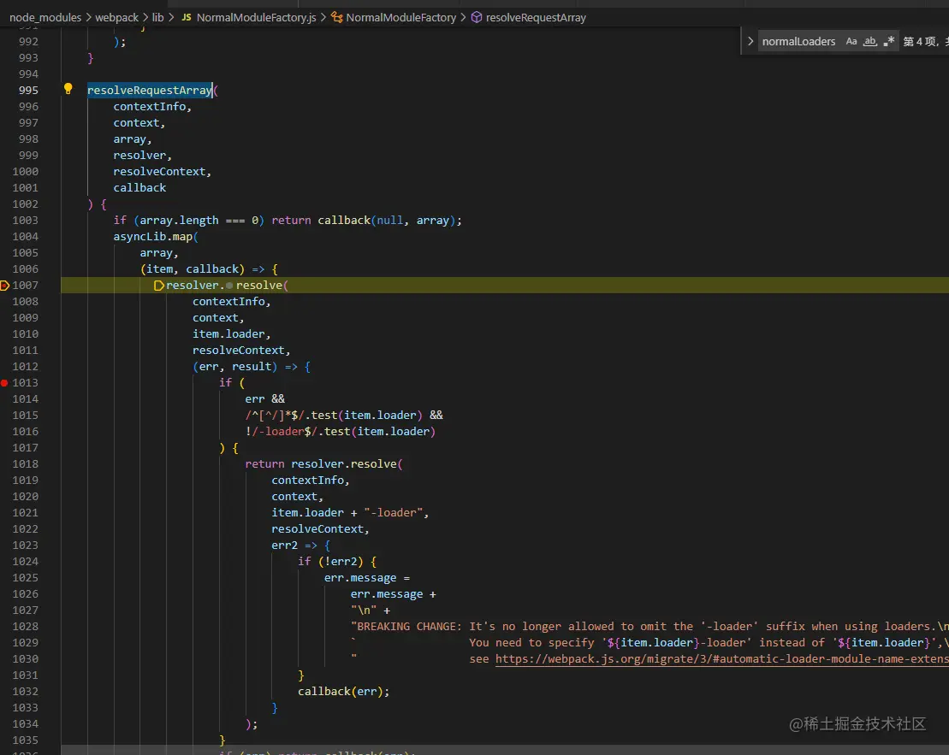949x755 pixels.
Task: Click 'err.message =' on line 1025
Action: 367,578
